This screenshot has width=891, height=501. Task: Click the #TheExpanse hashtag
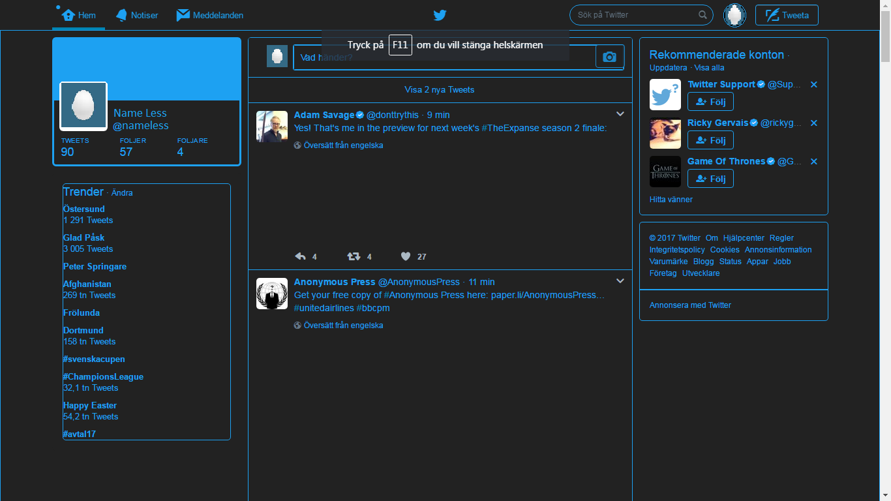(x=511, y=128)
